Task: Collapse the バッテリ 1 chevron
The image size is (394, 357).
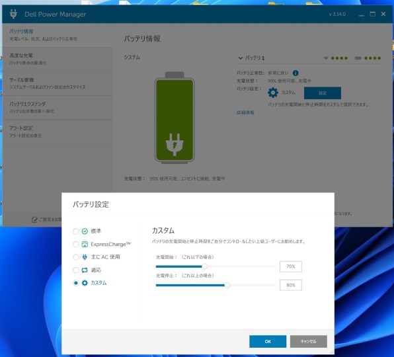Action: pyautogui.click(x=240, y=58)
